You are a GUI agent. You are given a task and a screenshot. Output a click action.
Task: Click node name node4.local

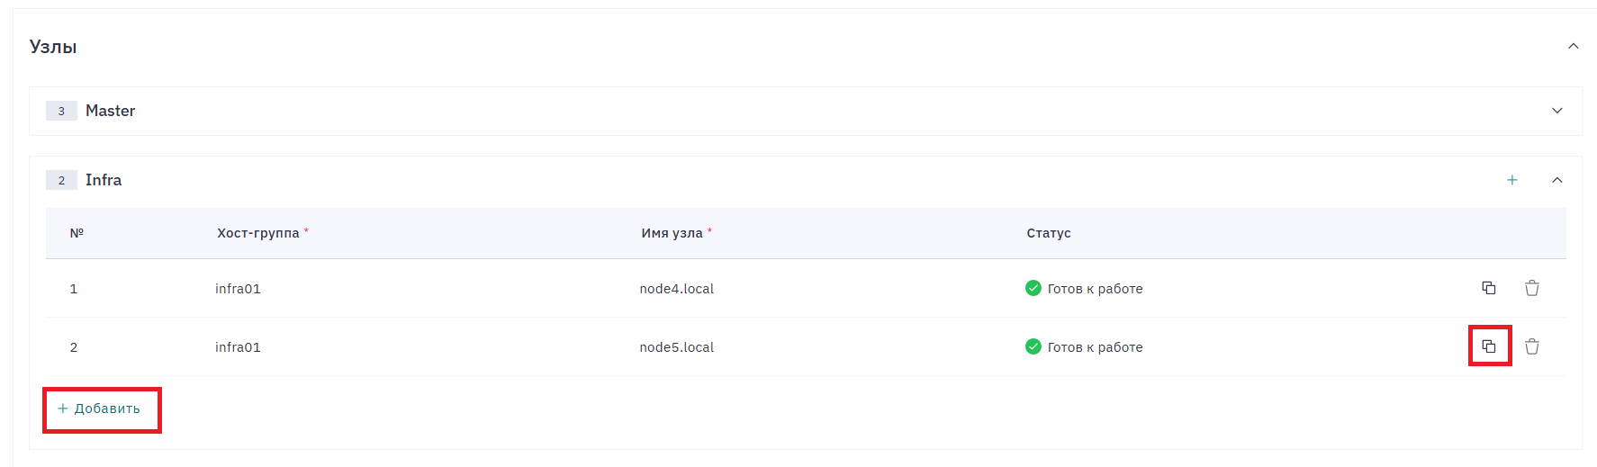tap(677, 289)
